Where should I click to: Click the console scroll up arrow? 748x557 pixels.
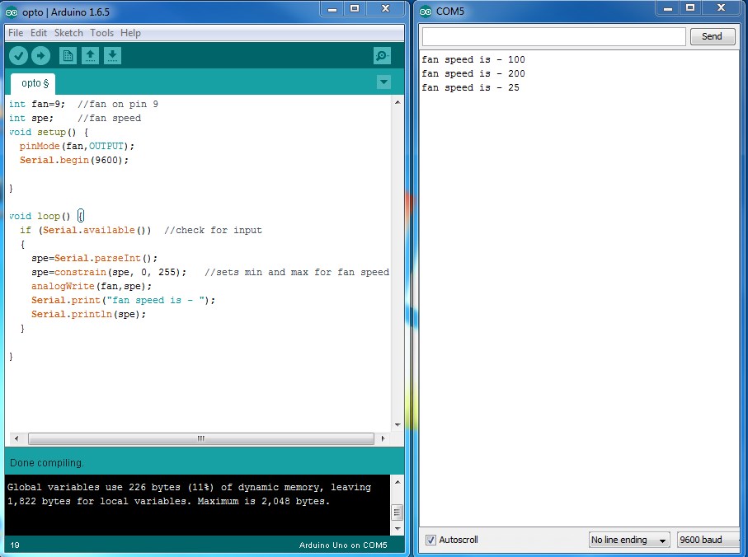pos(398,482)
